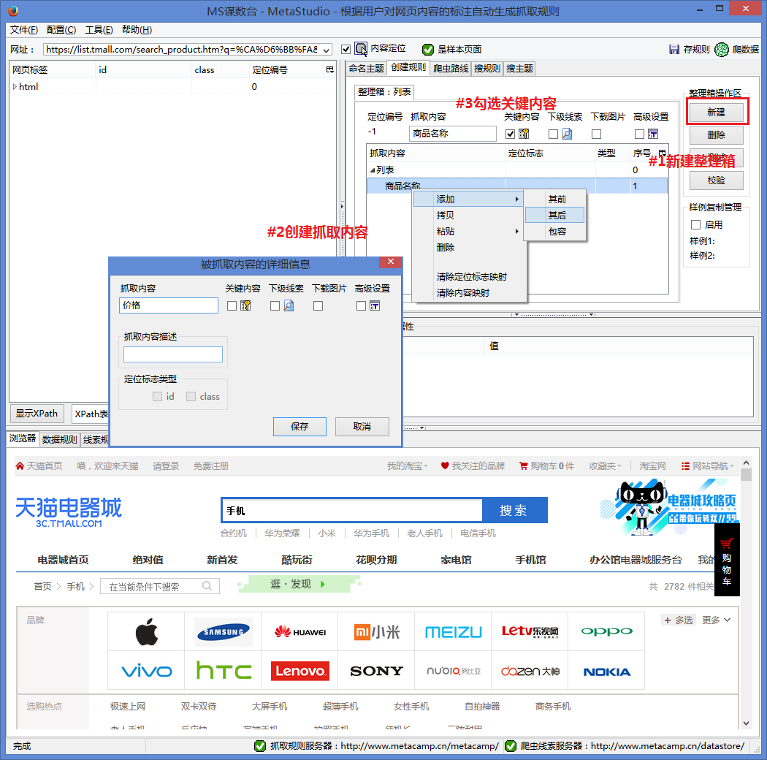This screenshot has width=767, height=760.
Task: Click the 抓取内容描述 input field
Action: (173, 354)
